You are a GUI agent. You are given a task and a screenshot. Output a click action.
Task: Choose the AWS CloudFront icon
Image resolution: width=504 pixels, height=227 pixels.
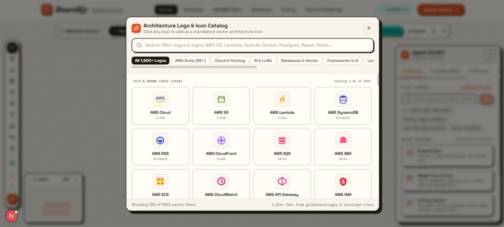[221, 147]
